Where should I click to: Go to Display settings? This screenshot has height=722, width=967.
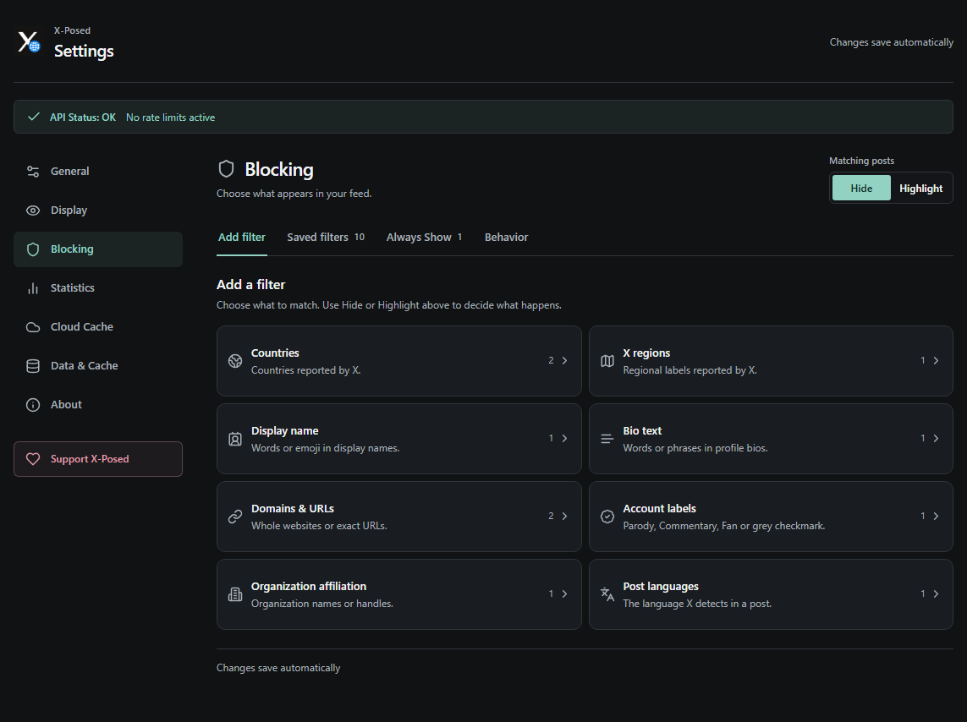(x=98, y=210)
